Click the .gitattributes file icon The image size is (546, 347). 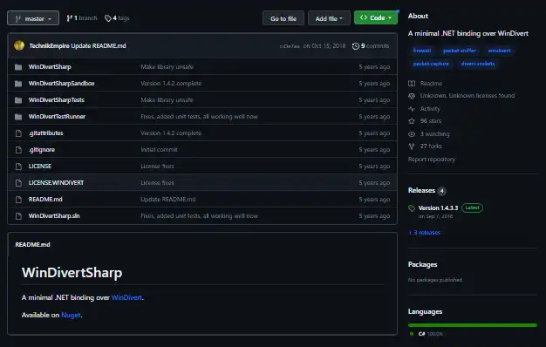pyautogui.click(x=18, y=133)
